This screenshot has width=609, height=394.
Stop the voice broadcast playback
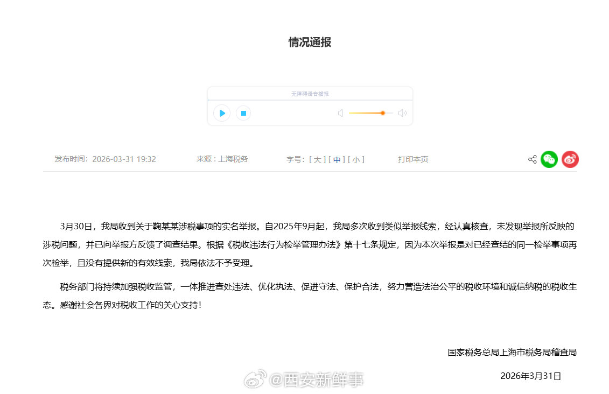243,113
